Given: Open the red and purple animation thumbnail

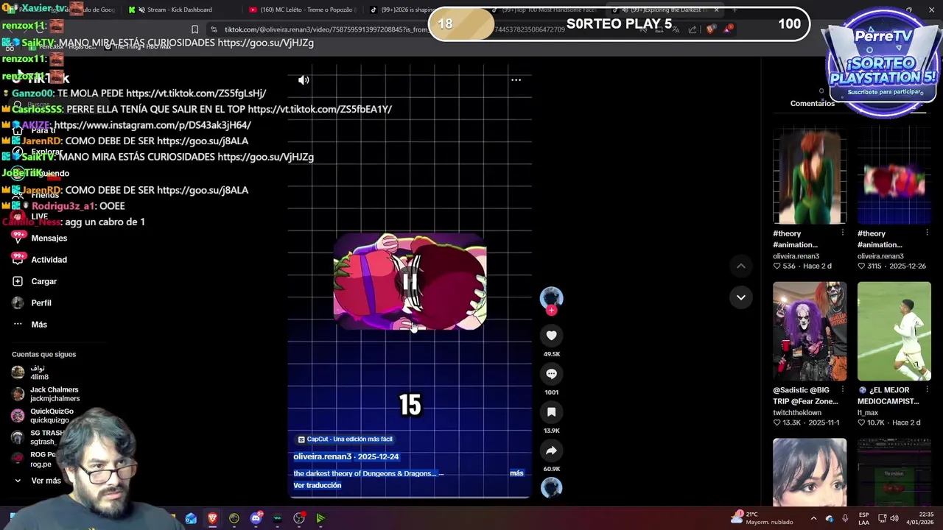Looking at the screenshot, I should click(894, 175).
